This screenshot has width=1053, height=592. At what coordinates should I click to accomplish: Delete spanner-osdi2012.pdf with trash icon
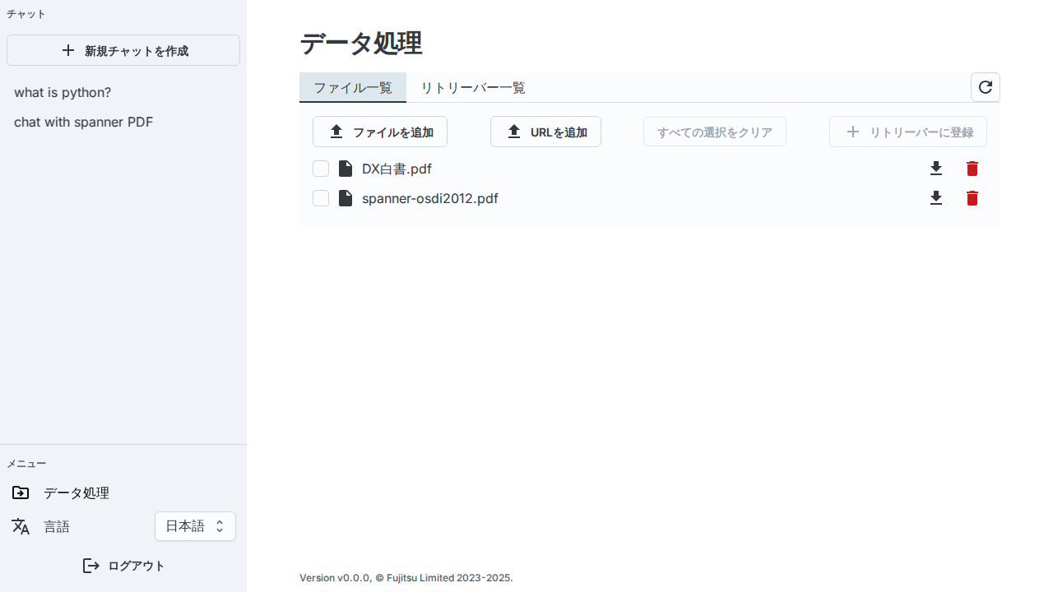point(972,198)
